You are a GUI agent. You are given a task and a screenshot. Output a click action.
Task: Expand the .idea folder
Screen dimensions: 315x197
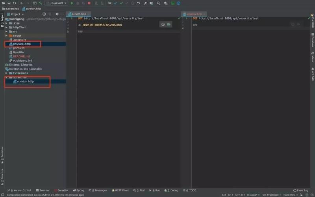pyautogui.click(x=6, y=23)
